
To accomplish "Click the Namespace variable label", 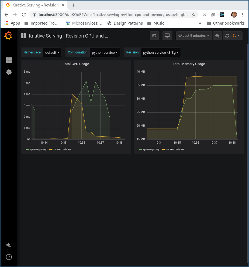I will pos(32,52).
